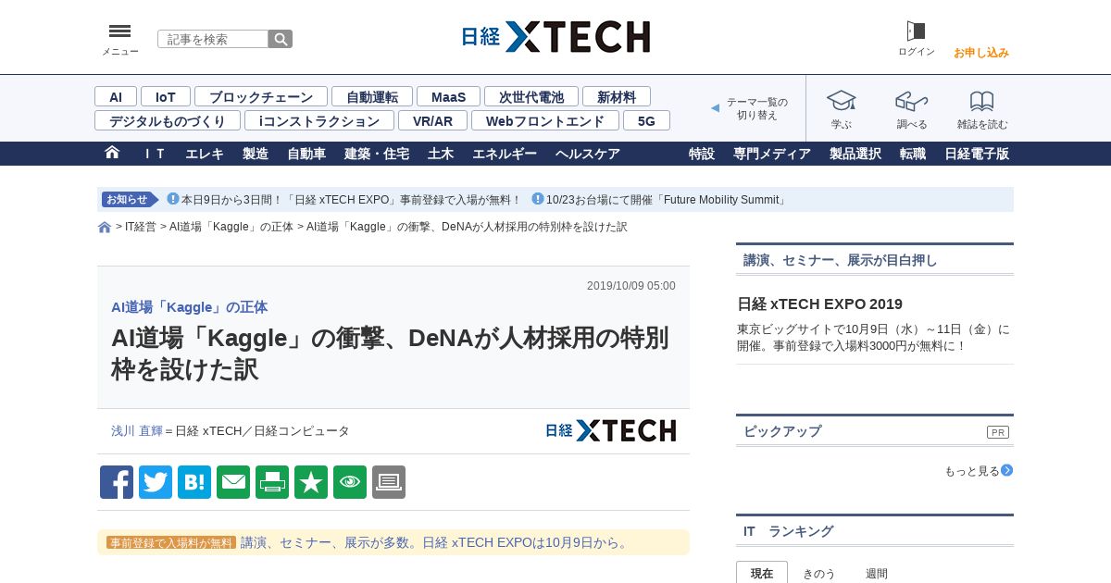Viewport: 1111px width, 583px height.
Task: Click the 日経 xTECH header logo
Action: pos(555,37)
